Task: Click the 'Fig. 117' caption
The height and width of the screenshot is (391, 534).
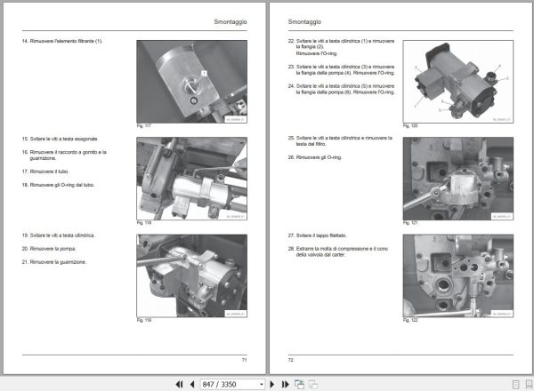Action: coord(143,126)
